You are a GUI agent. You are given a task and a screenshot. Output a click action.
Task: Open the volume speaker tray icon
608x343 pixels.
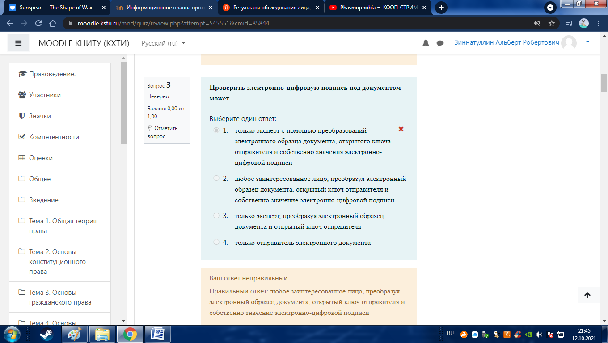point(540,334)
